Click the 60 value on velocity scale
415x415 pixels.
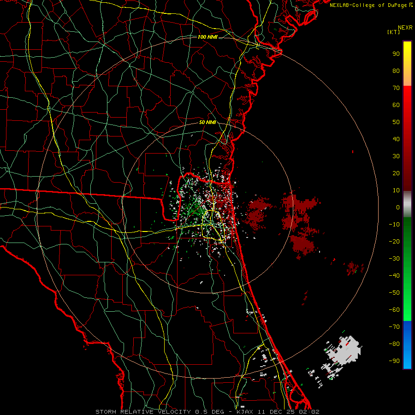pyautogui.click(x=396, y=105)
